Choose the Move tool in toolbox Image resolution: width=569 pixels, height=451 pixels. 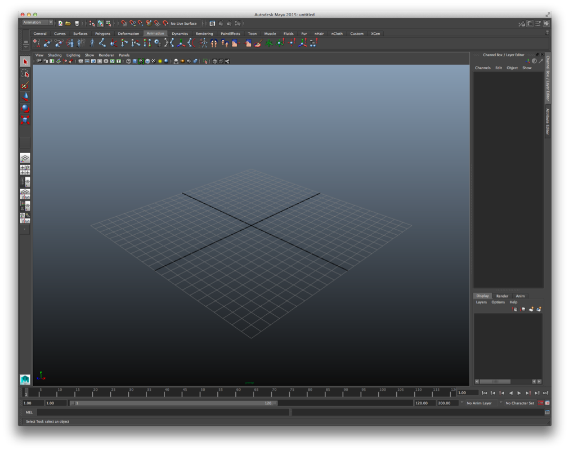coord(25,97)
